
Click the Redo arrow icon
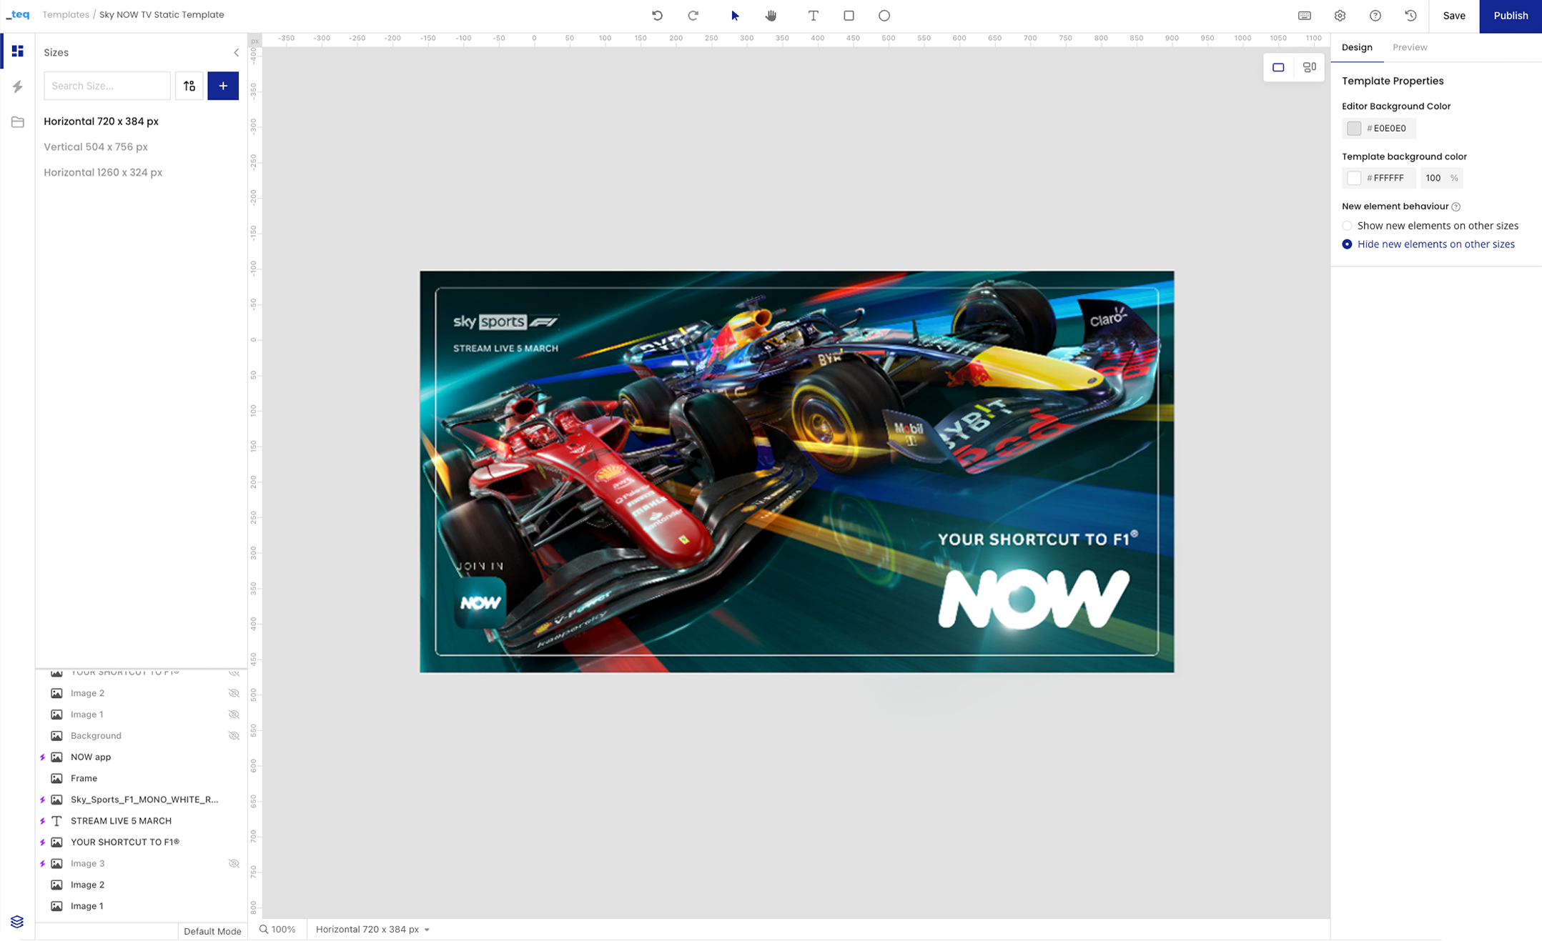693,15
